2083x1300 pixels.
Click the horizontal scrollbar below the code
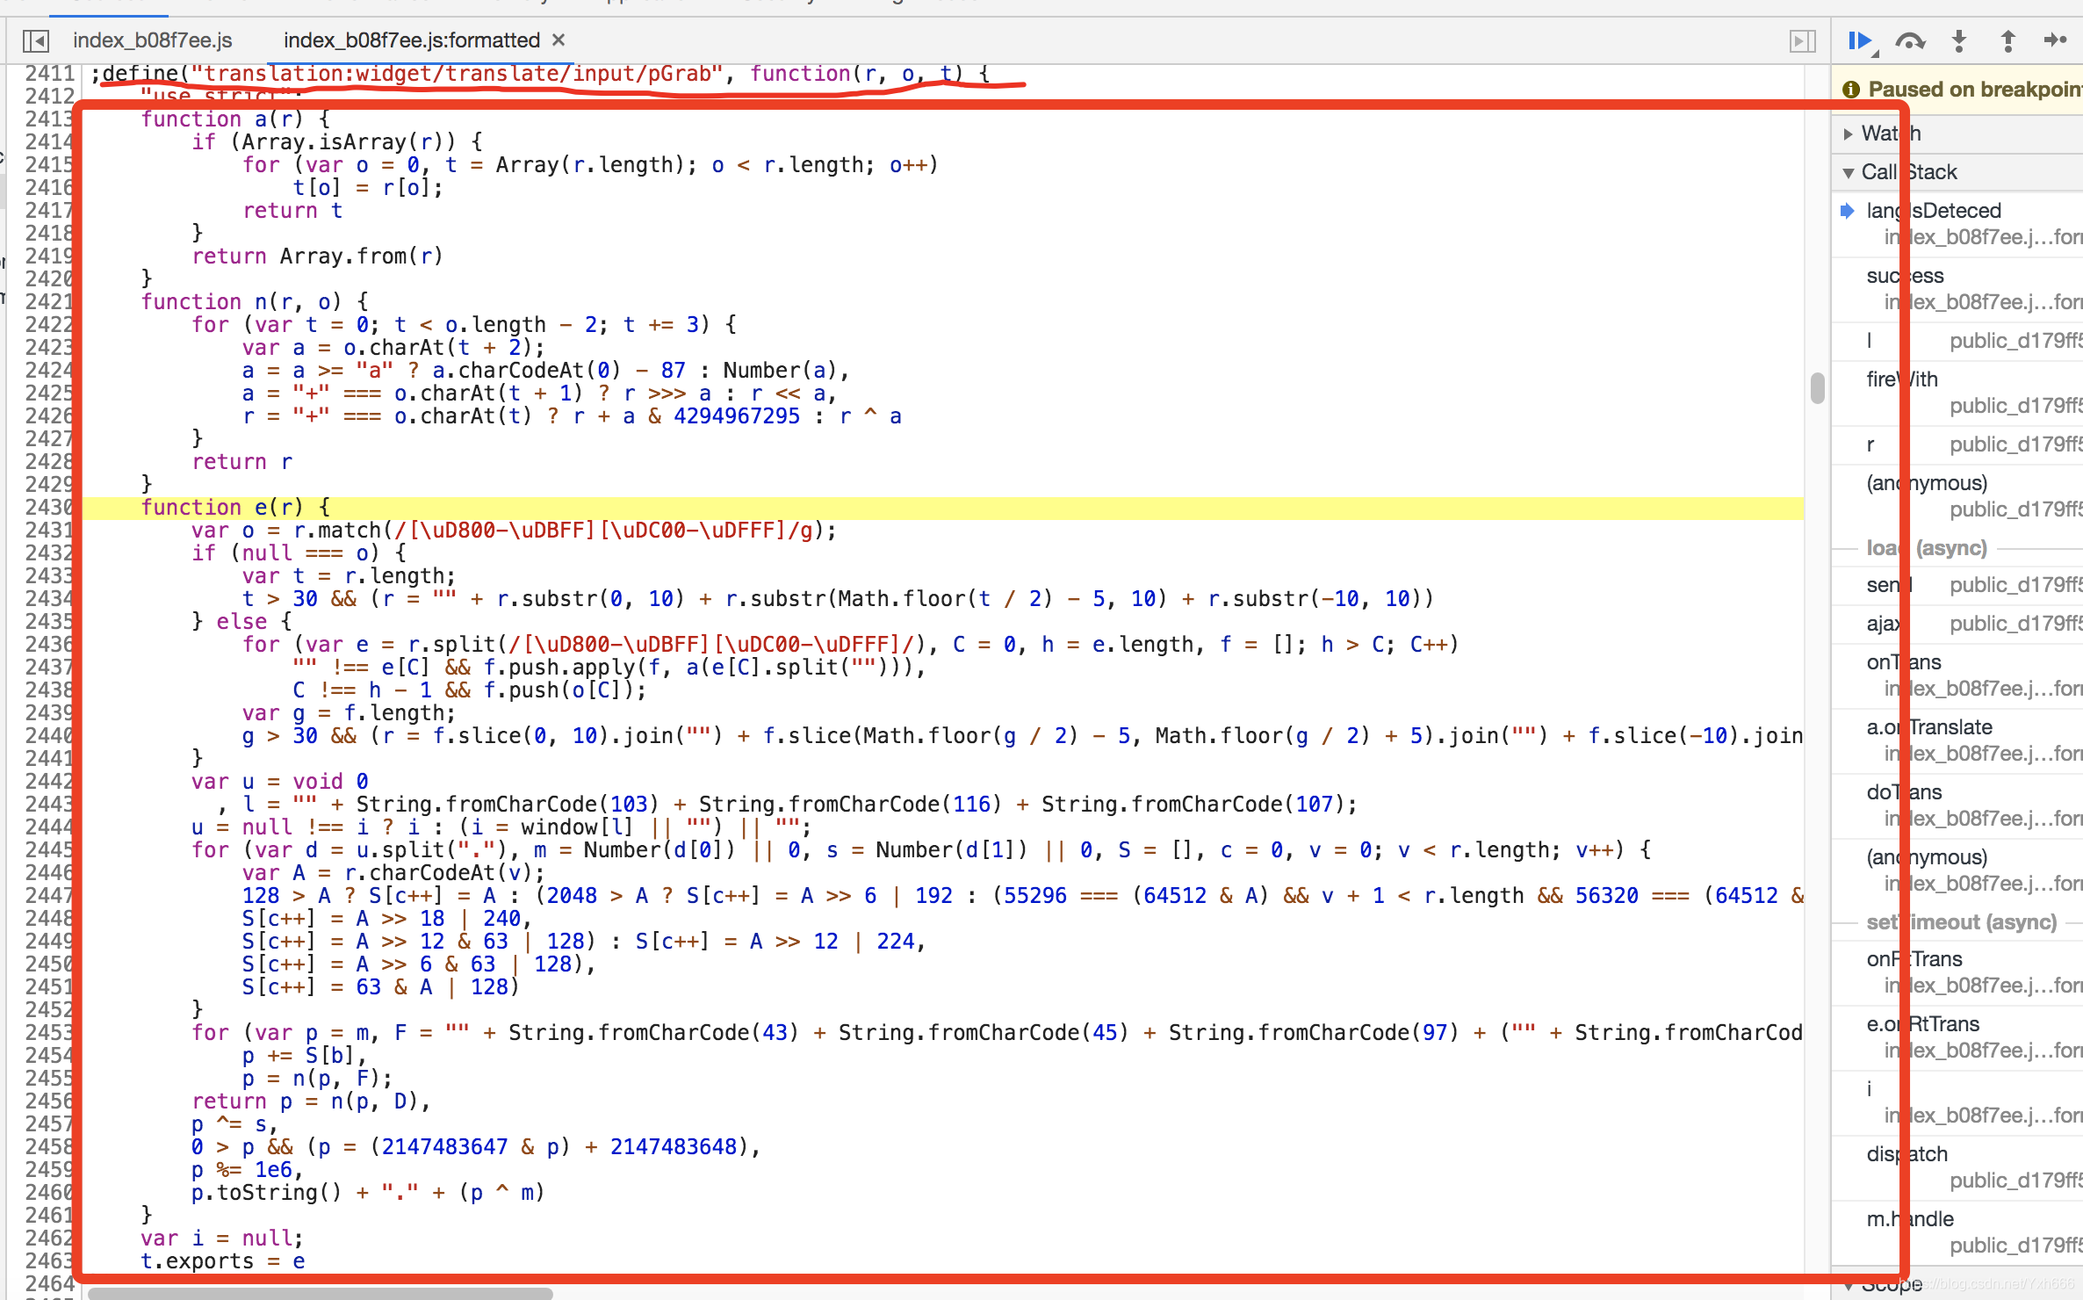(320, 1293)
